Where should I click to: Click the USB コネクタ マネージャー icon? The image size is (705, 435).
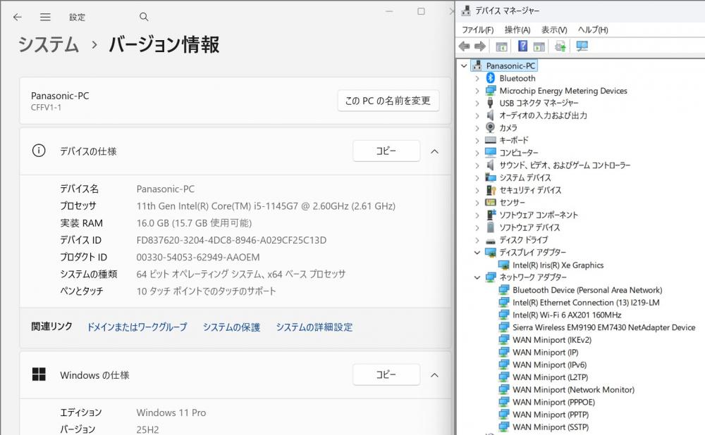tap(491, 103)
